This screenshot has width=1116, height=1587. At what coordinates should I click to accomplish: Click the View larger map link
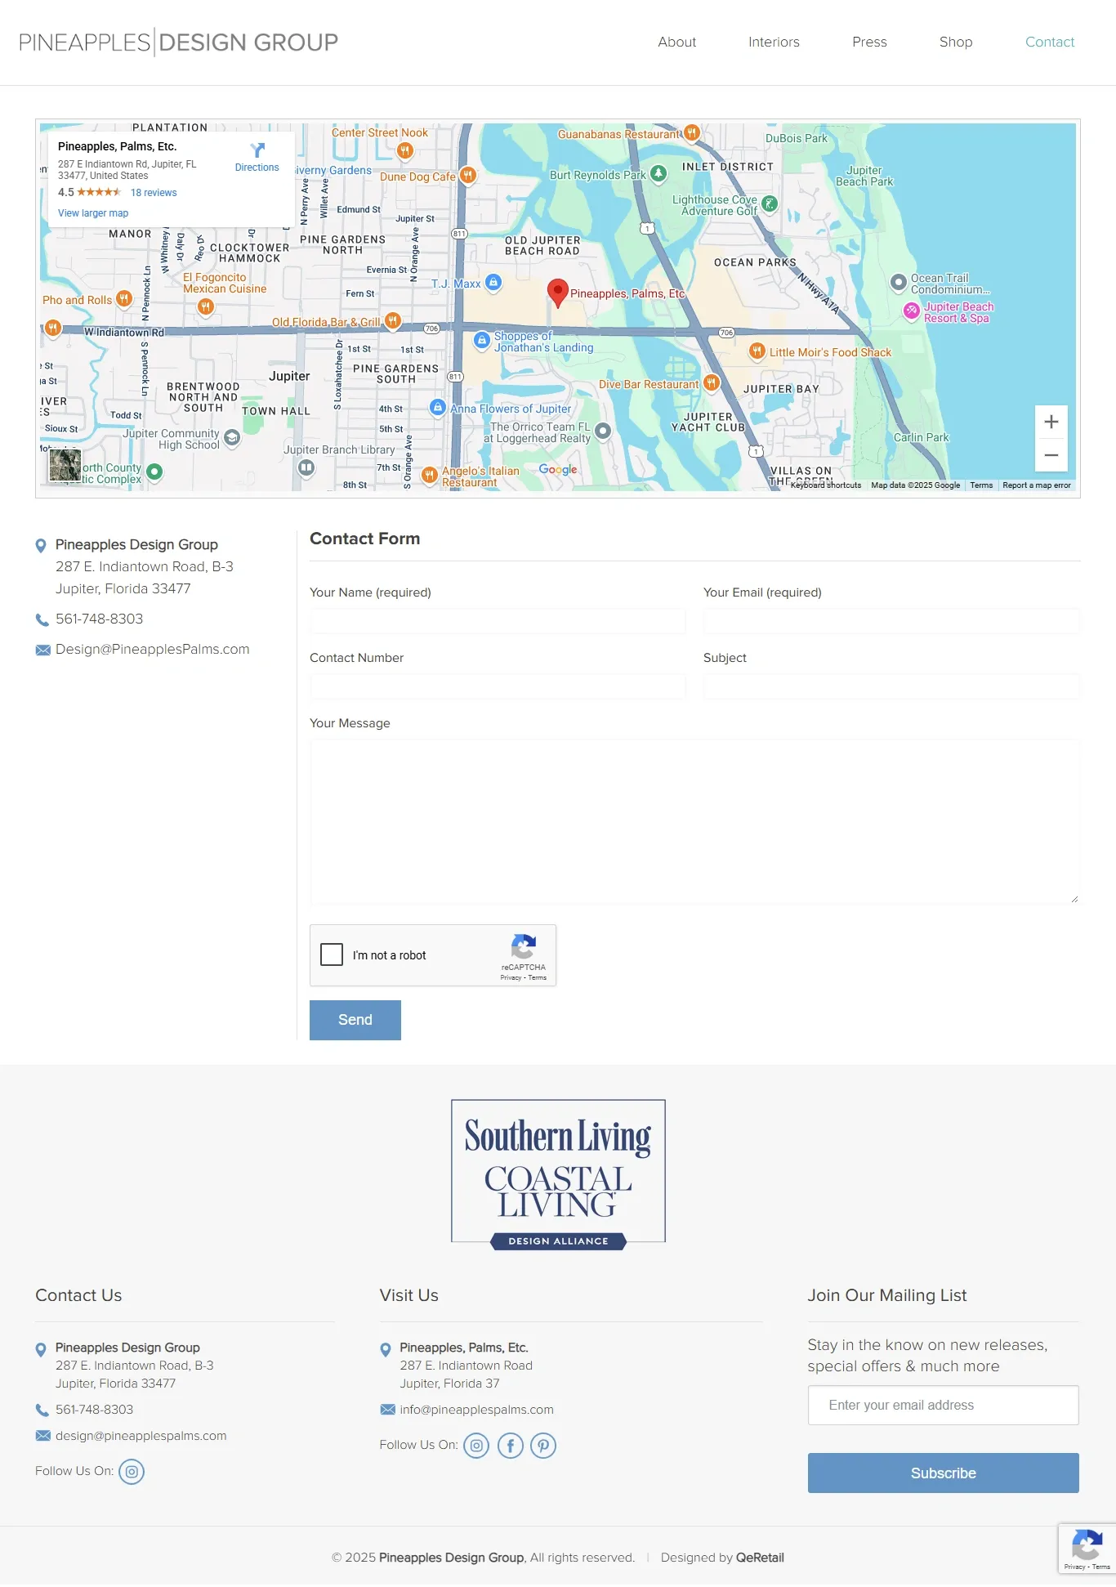(x=93, y=213)
